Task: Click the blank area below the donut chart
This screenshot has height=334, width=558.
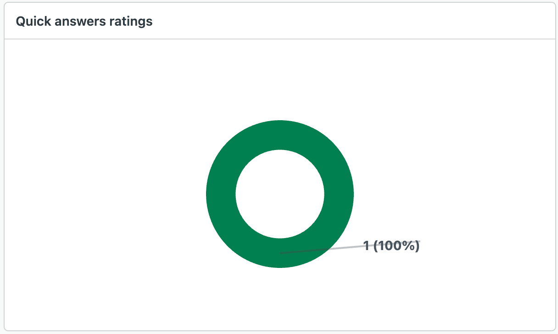Action: 280,298
